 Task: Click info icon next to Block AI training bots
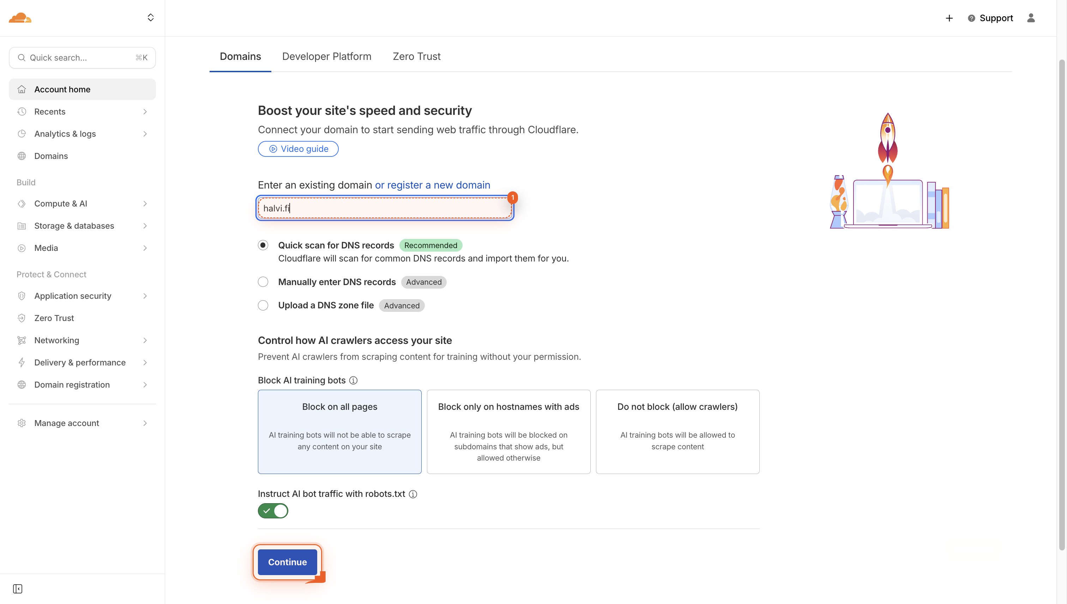353,380
